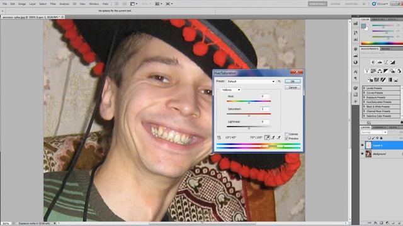Select the Add to Sample eyedropper
The image size is (403, 226).
273,137
